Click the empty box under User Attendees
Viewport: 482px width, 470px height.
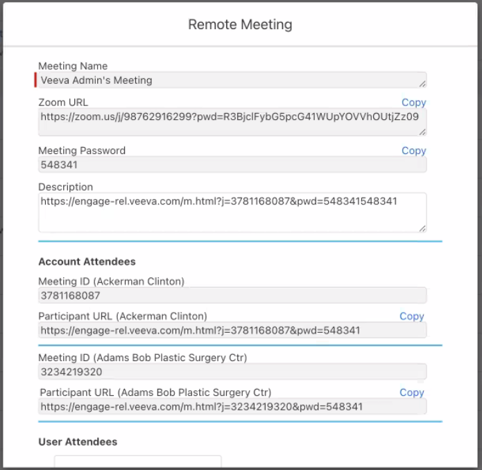137,462
